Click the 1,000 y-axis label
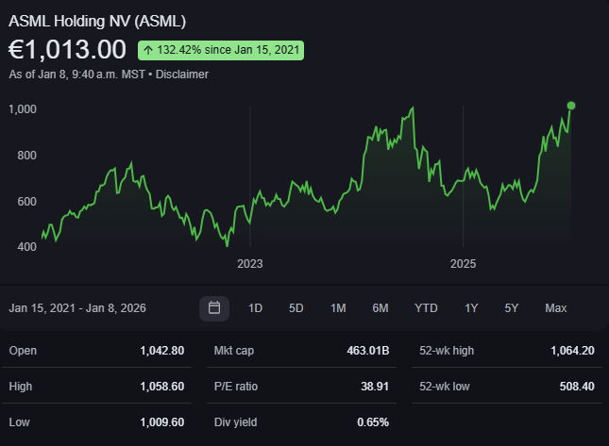The image size is (609, 446). 23,109
